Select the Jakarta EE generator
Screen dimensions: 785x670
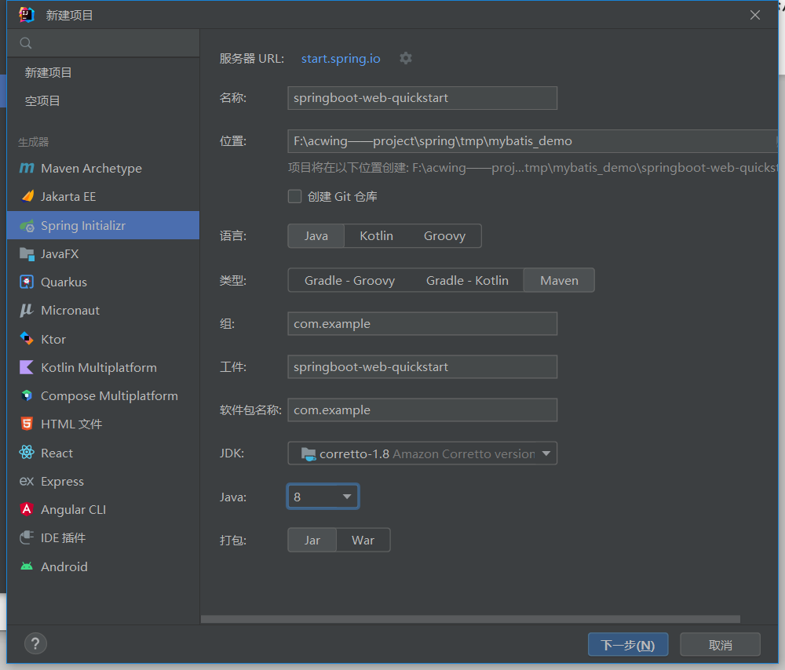(104, 196)
